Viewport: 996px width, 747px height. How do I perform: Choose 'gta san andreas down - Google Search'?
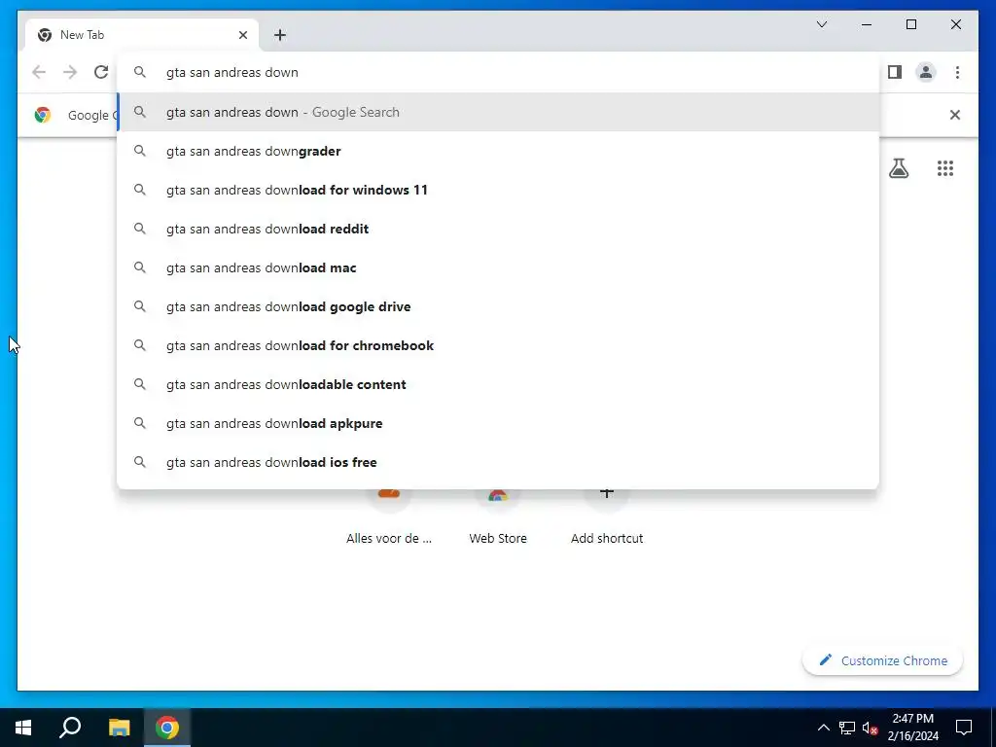[x=499, y=113]
